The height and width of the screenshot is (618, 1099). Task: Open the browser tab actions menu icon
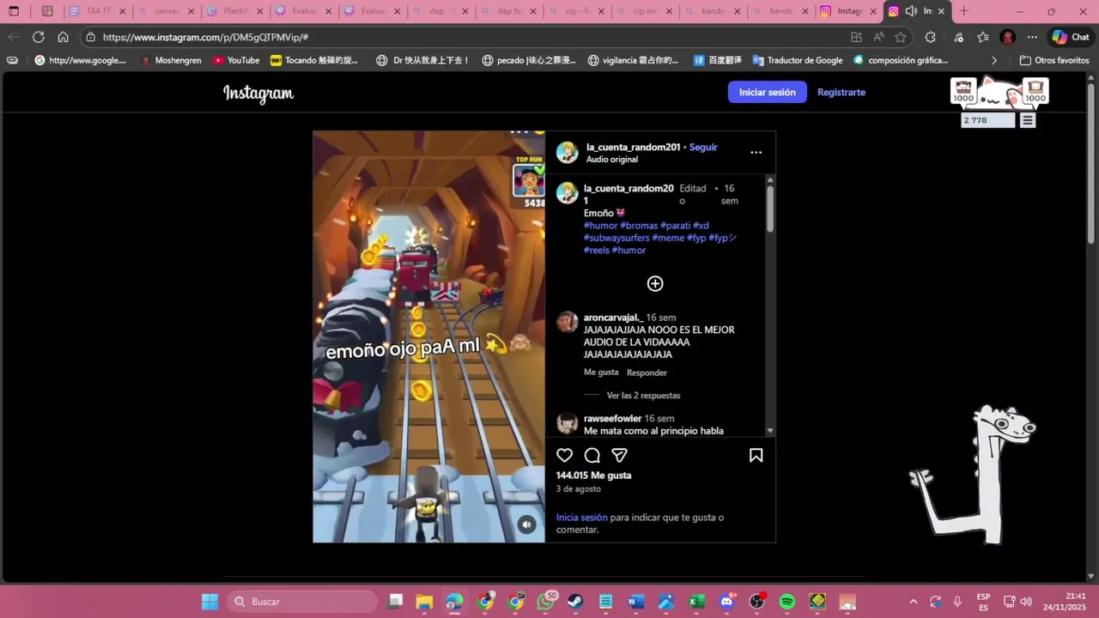[14, 11]
